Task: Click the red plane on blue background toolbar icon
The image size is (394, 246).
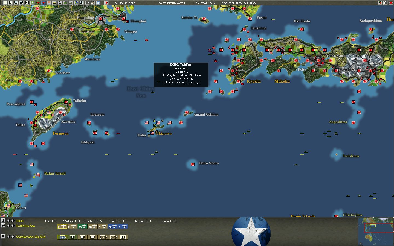Action: pyautogui.click(x=44, y=3)
